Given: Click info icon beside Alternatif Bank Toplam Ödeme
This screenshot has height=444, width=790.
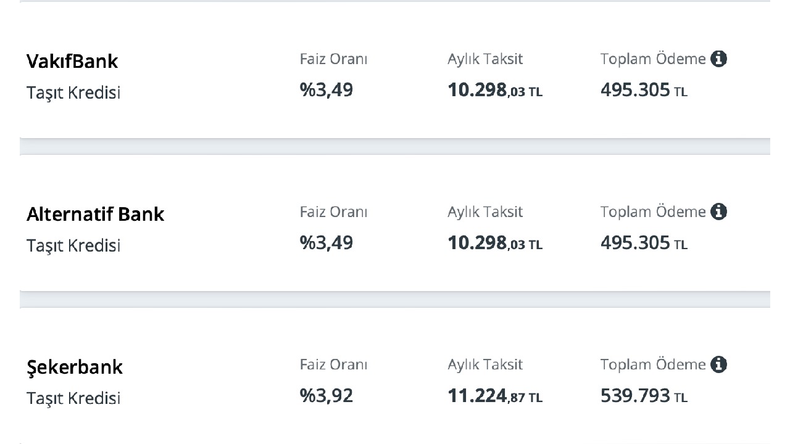Looking at the screenshot, I should click(718, 212).
